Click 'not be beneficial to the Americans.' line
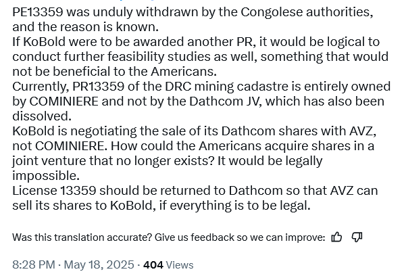 pyautogui.click(x=114, y=72)
